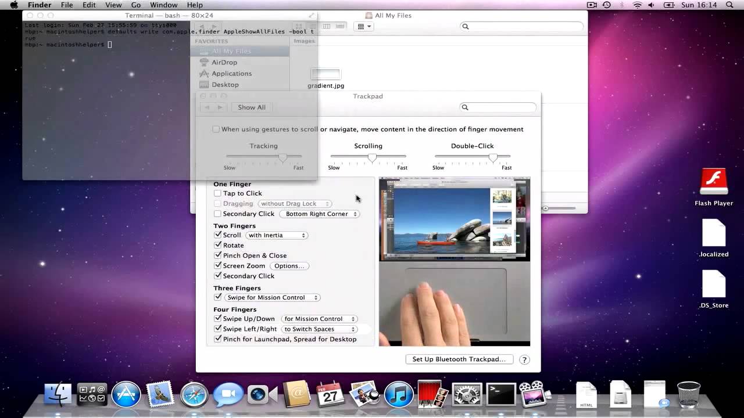Open Swipe for Mission Control dropdown
This screenshot has height=418, width=744.
click(272, 297)
